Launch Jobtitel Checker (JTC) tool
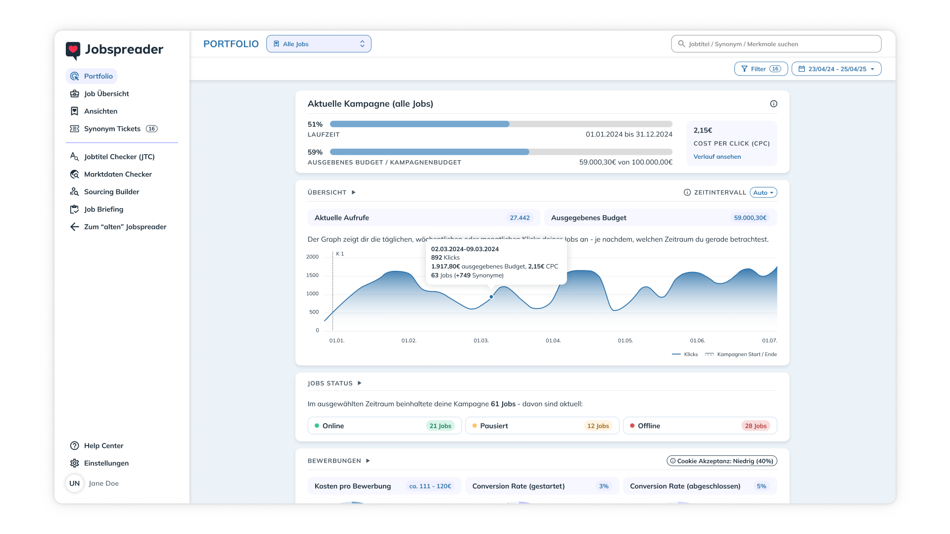 pos(119,157)
